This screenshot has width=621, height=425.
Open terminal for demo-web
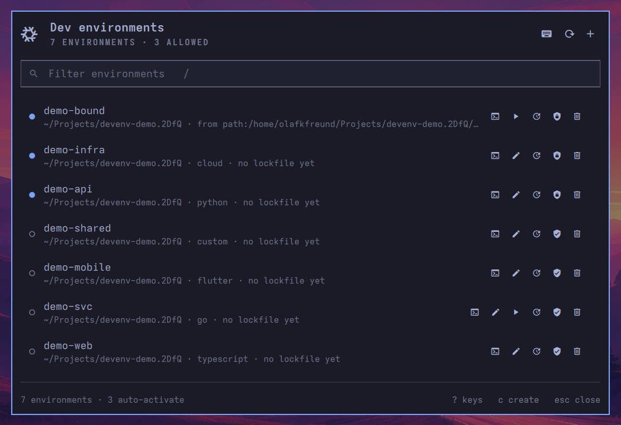pos(495,351)
